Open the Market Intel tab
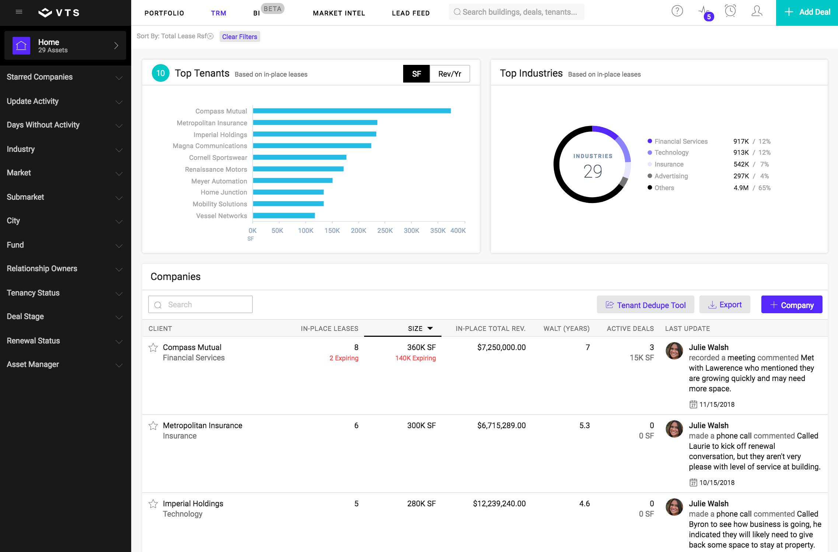 [x=339, y=13]
